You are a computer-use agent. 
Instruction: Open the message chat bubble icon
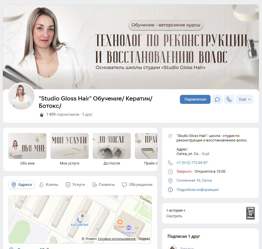[x=217, y=99]
